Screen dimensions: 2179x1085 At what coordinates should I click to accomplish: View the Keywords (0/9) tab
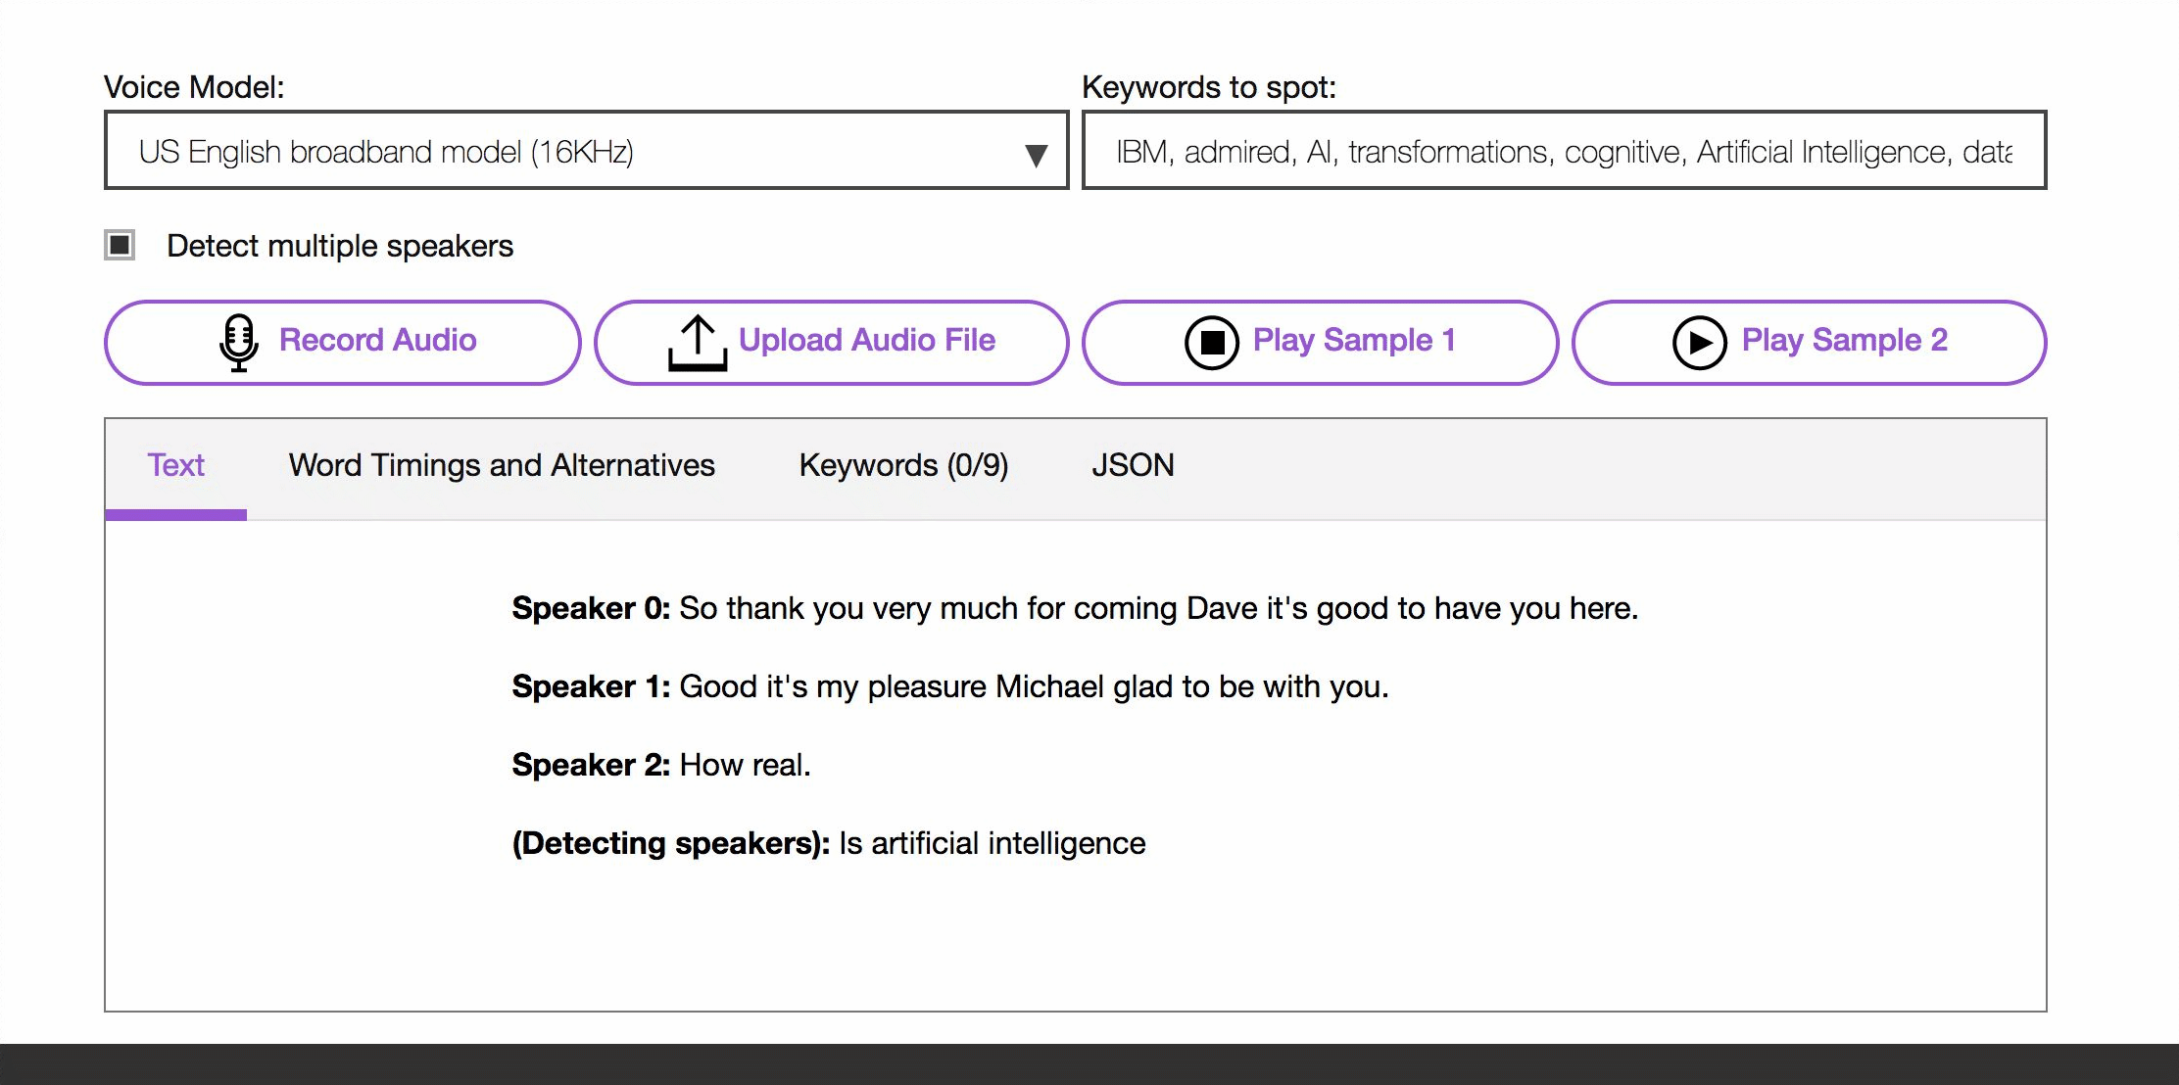coord(903,465)
